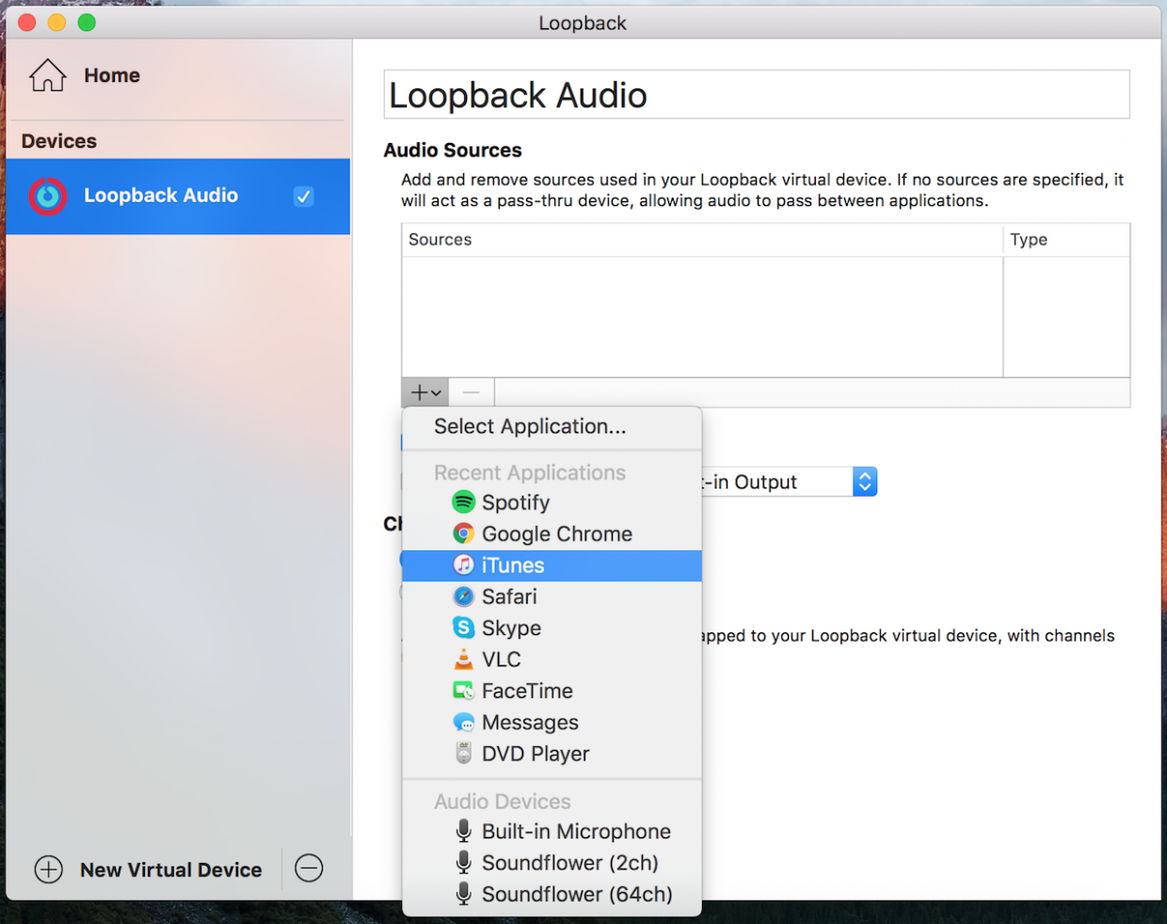Select iTunes as audio source
Screen dimensions: 1167x924
pyautogui.click(x=552, y=566)
